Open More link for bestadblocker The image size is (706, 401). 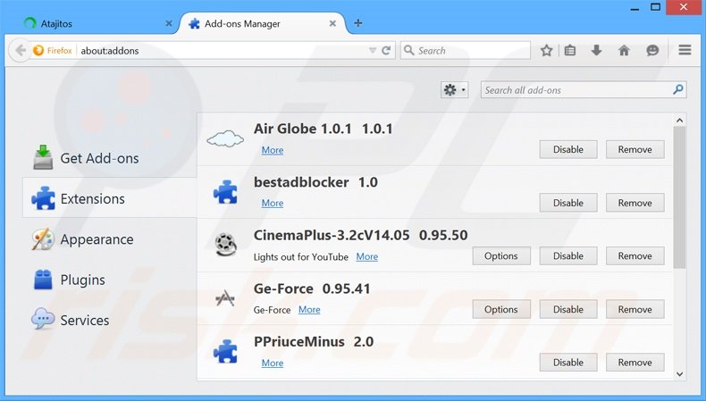(x=273, y=203)
